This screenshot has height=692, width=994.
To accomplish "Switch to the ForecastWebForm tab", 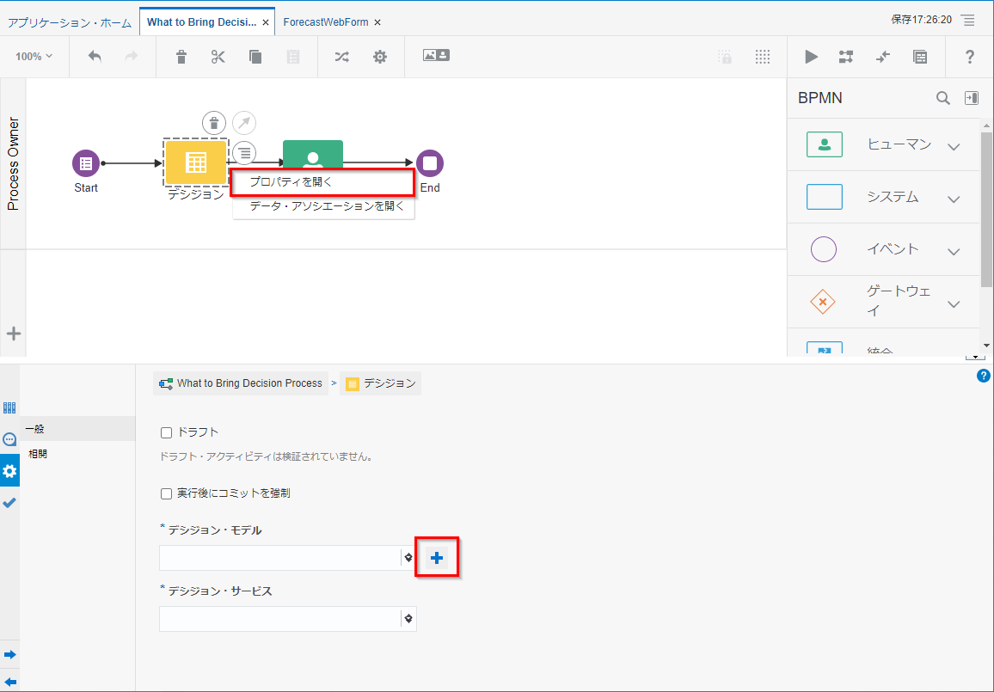I will pyautogui.click(x=325, y=22).
